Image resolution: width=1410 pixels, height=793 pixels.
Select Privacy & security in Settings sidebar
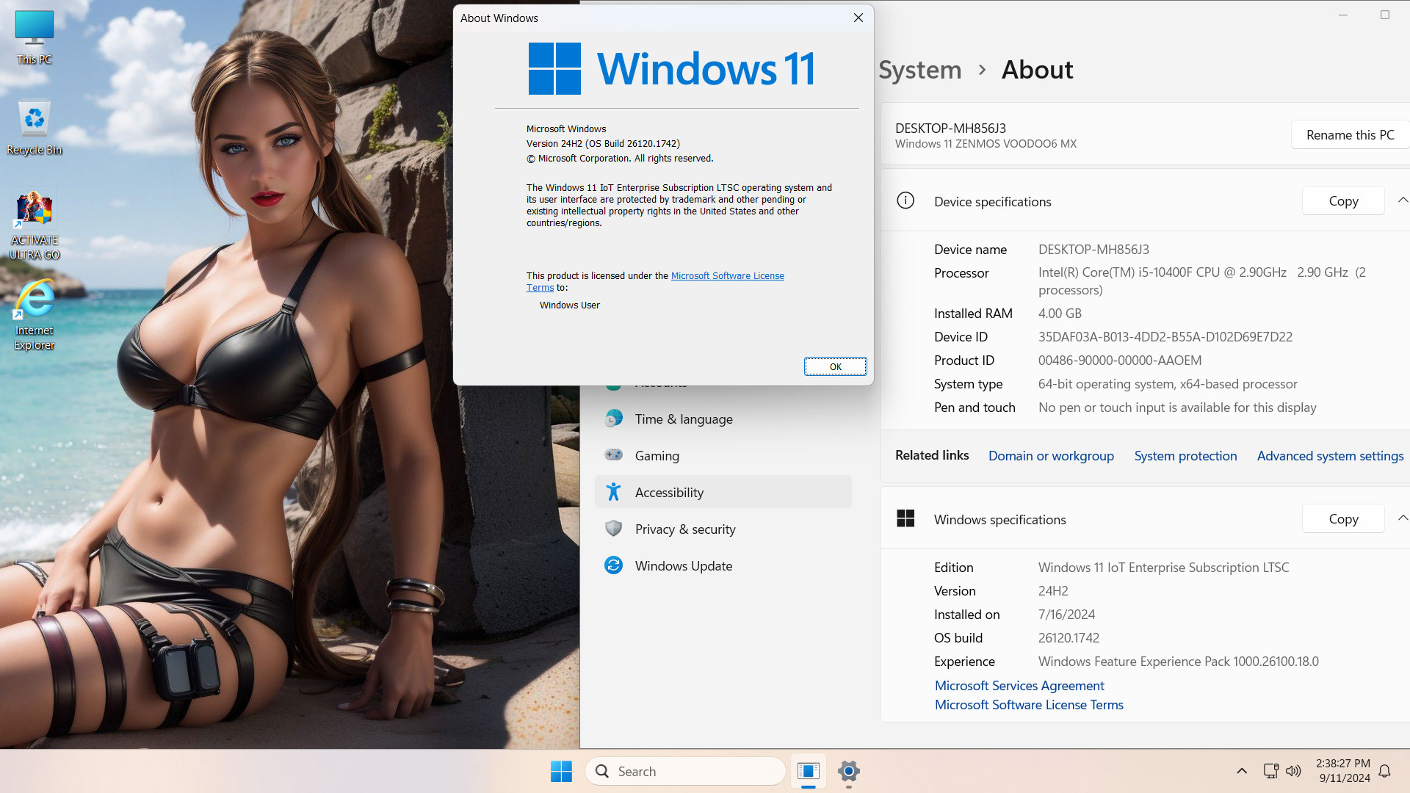[723, 529]
